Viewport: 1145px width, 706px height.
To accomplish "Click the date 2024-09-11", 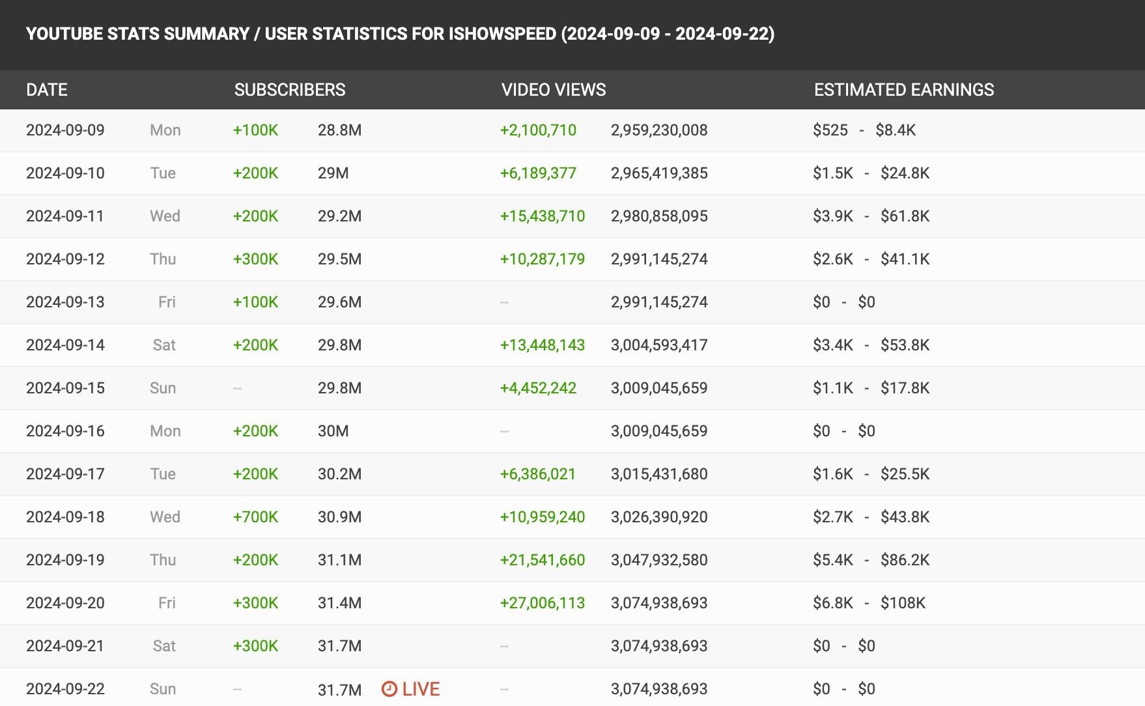I will (65, 216).
